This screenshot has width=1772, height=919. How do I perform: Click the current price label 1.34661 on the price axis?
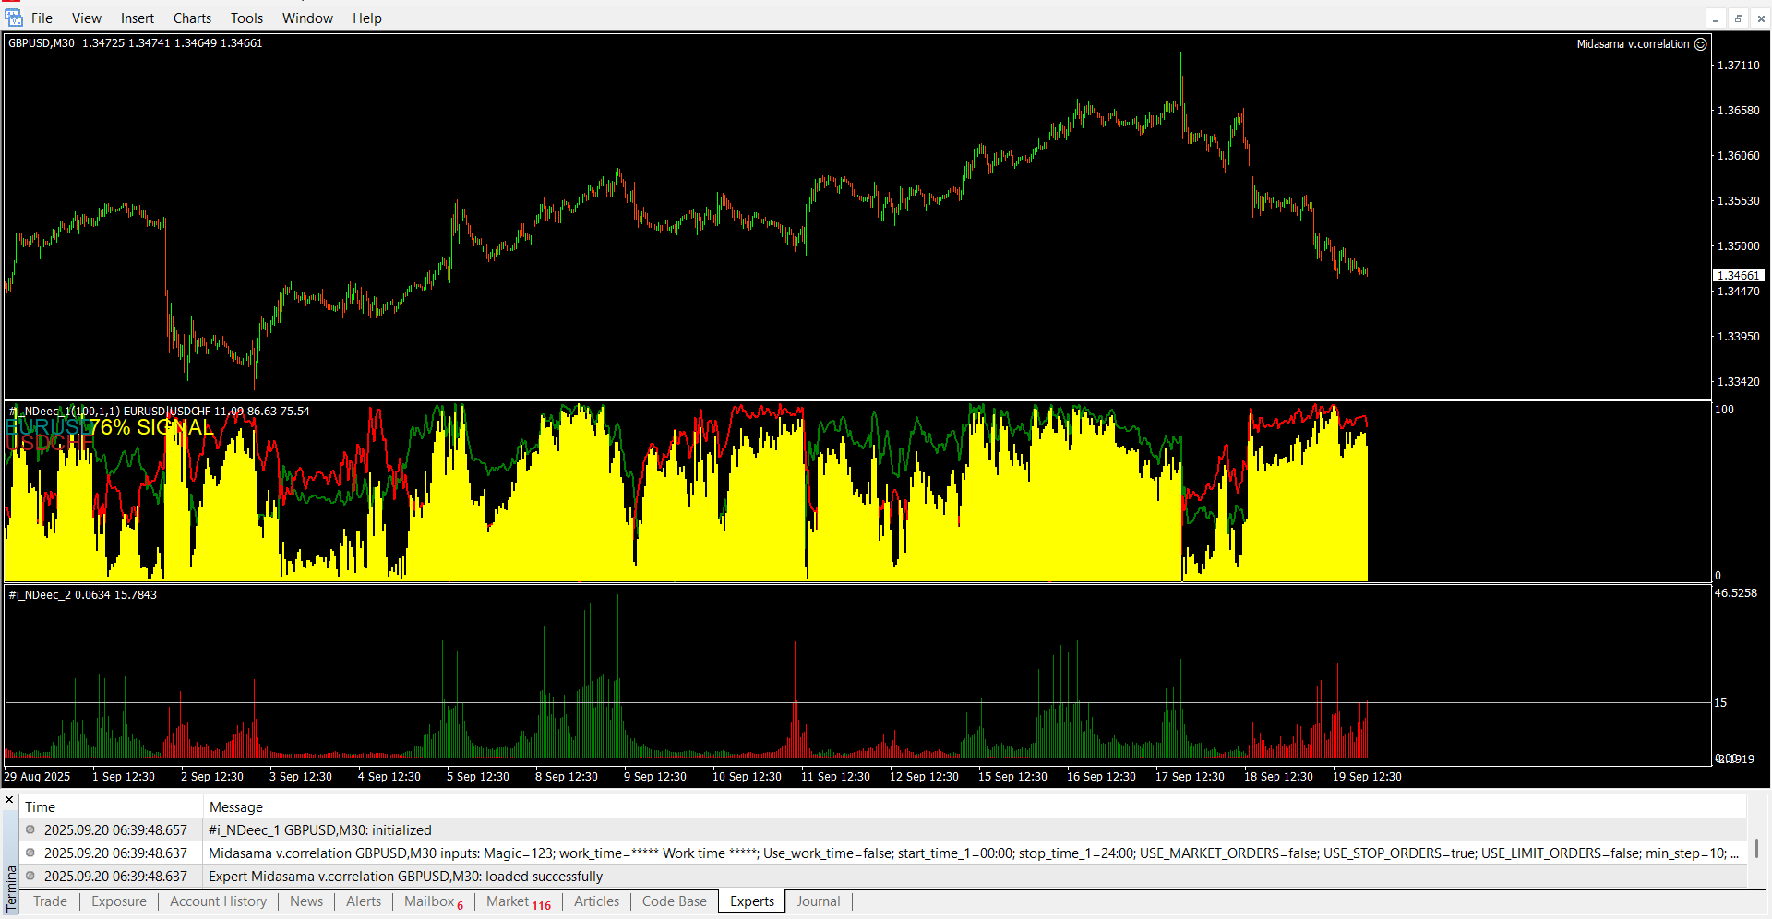point(1738,276)
